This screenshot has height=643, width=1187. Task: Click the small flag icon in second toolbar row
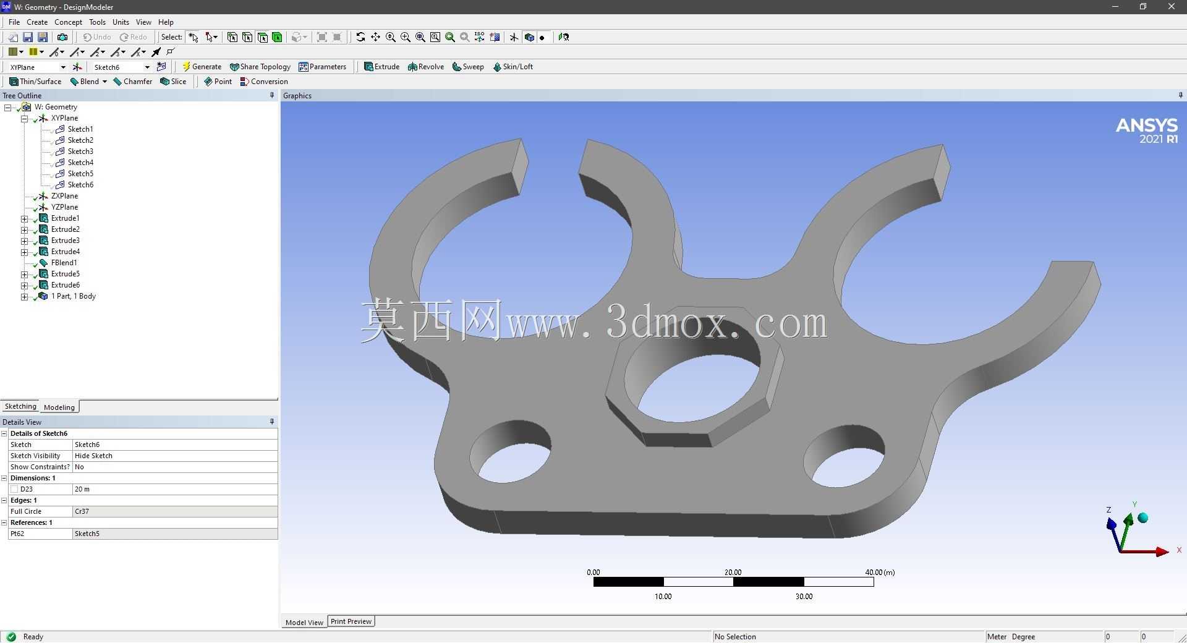[171, 52]
